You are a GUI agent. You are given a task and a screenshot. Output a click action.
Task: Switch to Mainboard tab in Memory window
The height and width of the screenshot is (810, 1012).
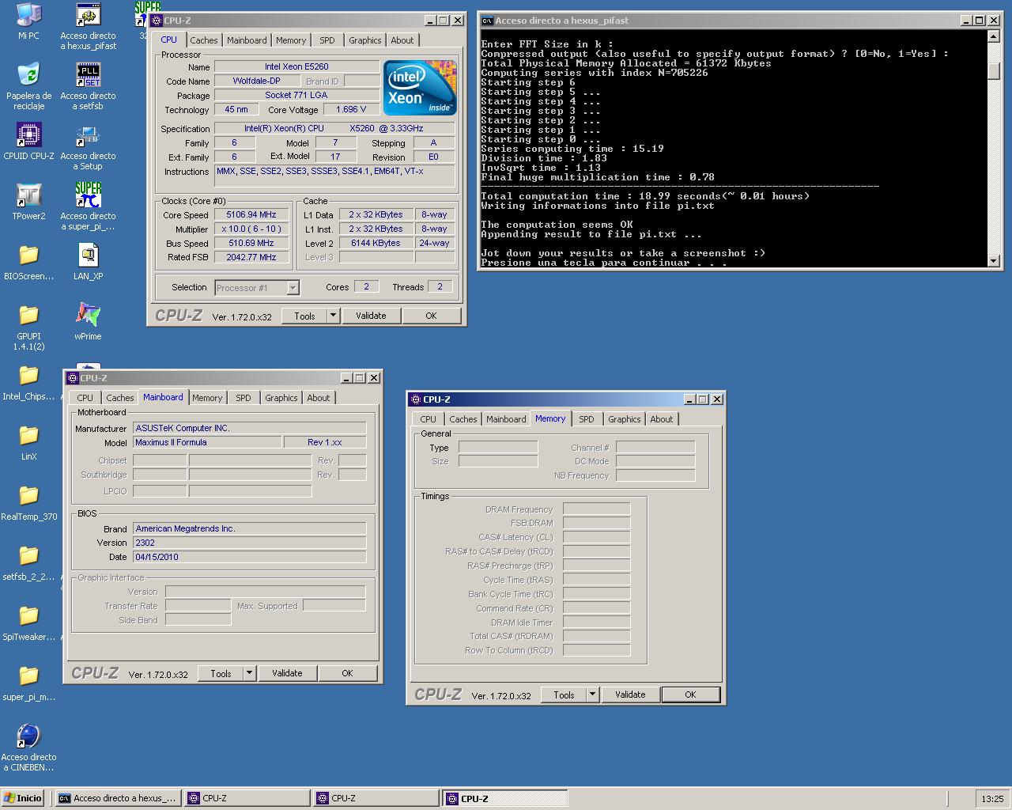(506, 419)
